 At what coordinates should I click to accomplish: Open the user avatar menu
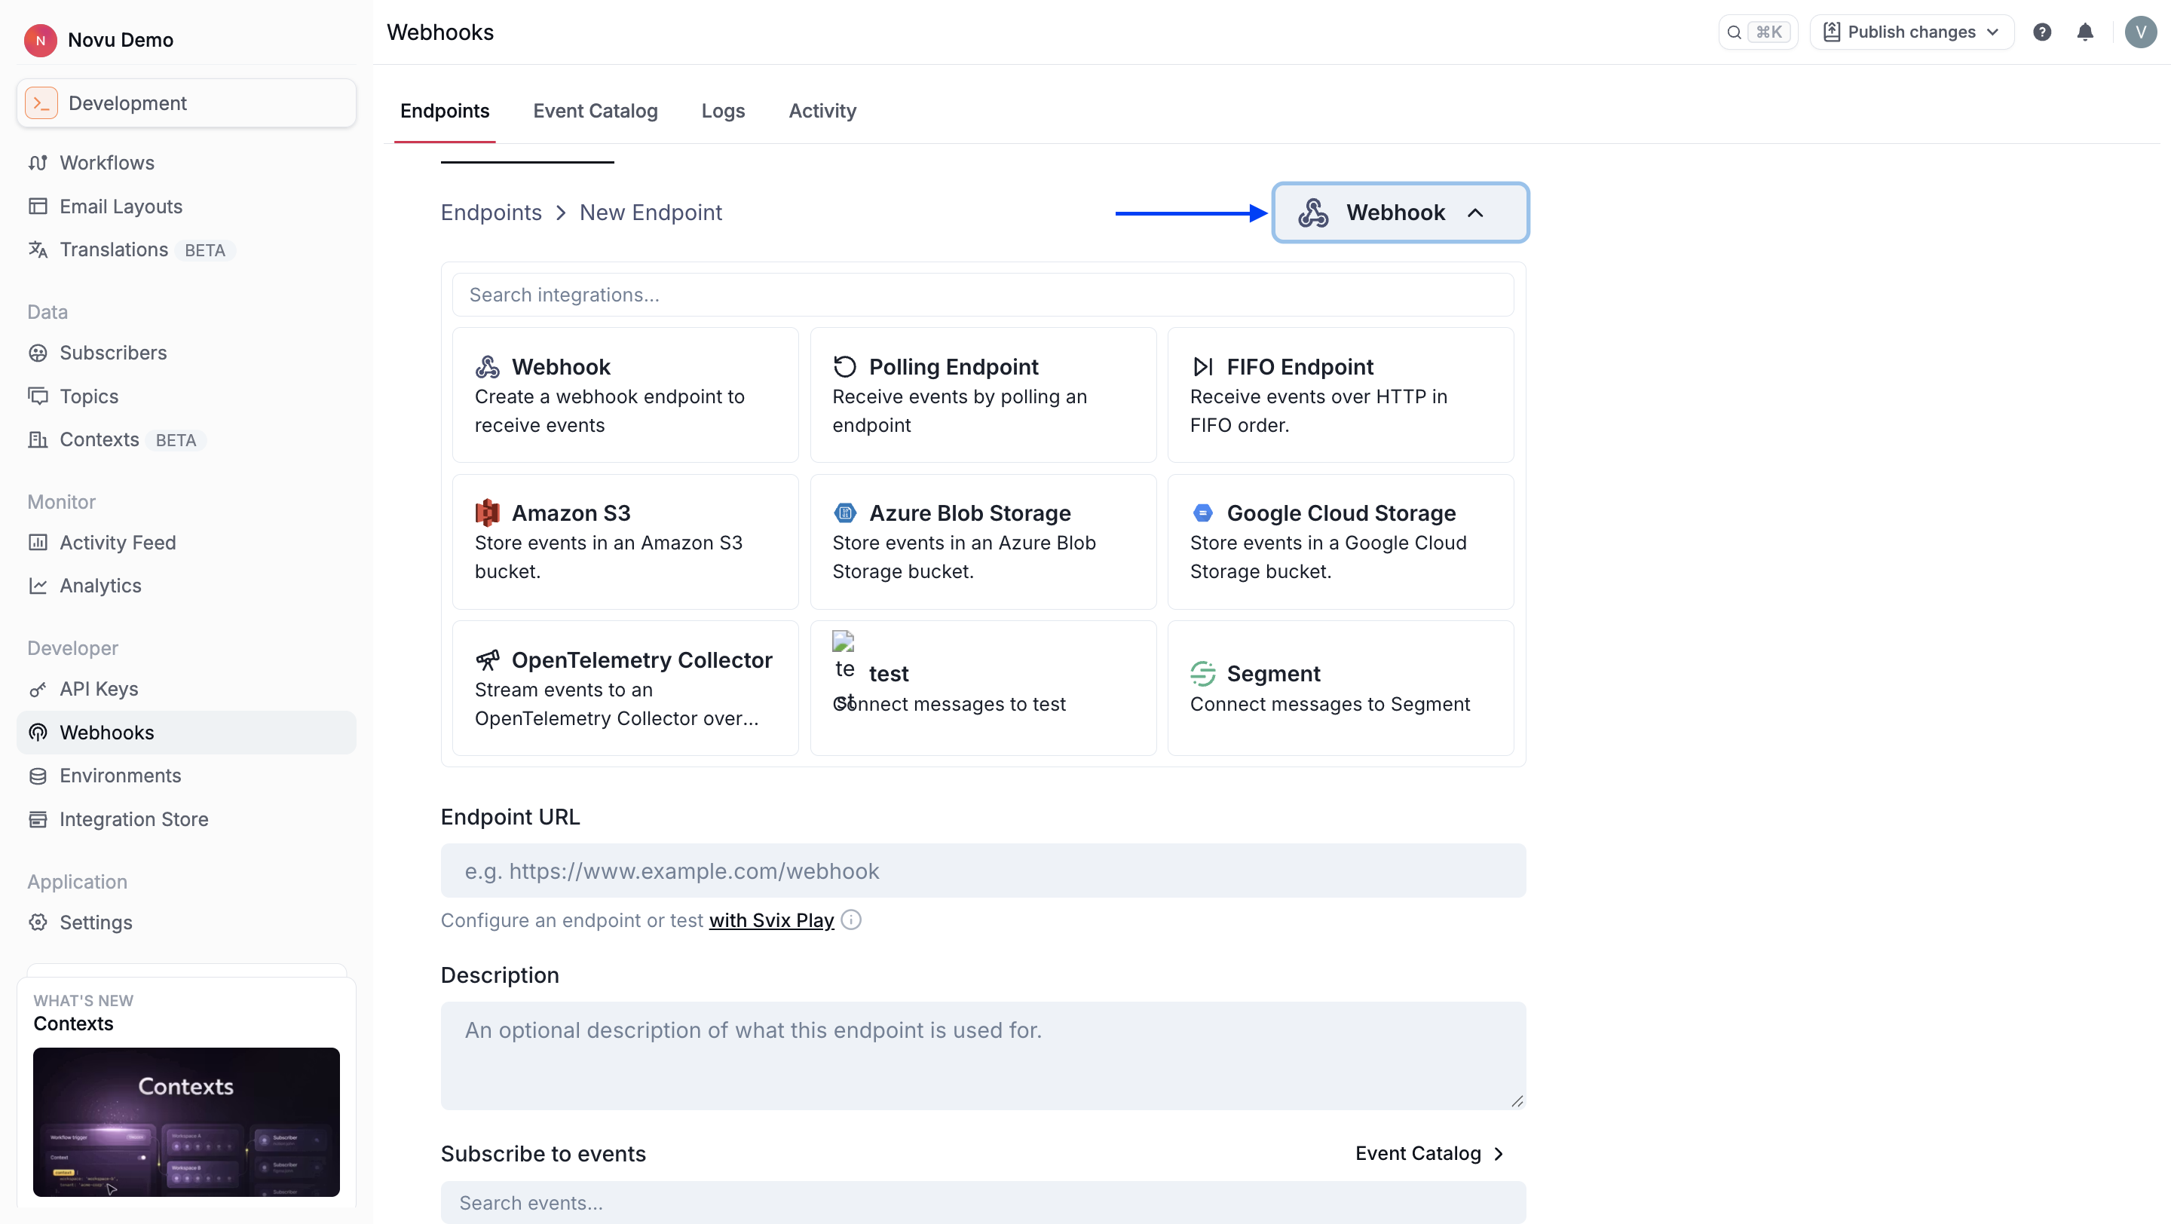click(x=2140, y=31)
